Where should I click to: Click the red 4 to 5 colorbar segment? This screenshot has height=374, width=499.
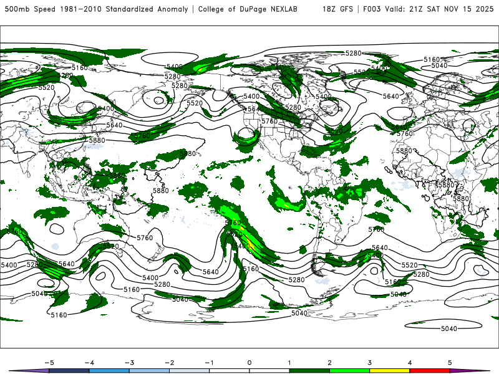(430, 371)
